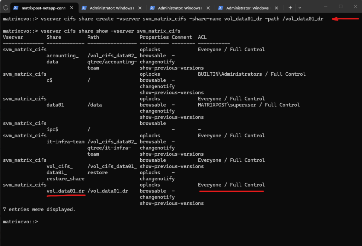Maximize the terminal window

pyautogui.click(x=340, y=7)
